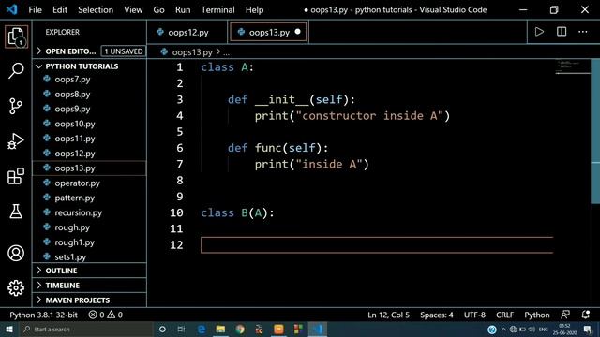The height and width of the screenshot is (337, 600).
Task: Open the Testing flask view
Action: click(16, 212)
